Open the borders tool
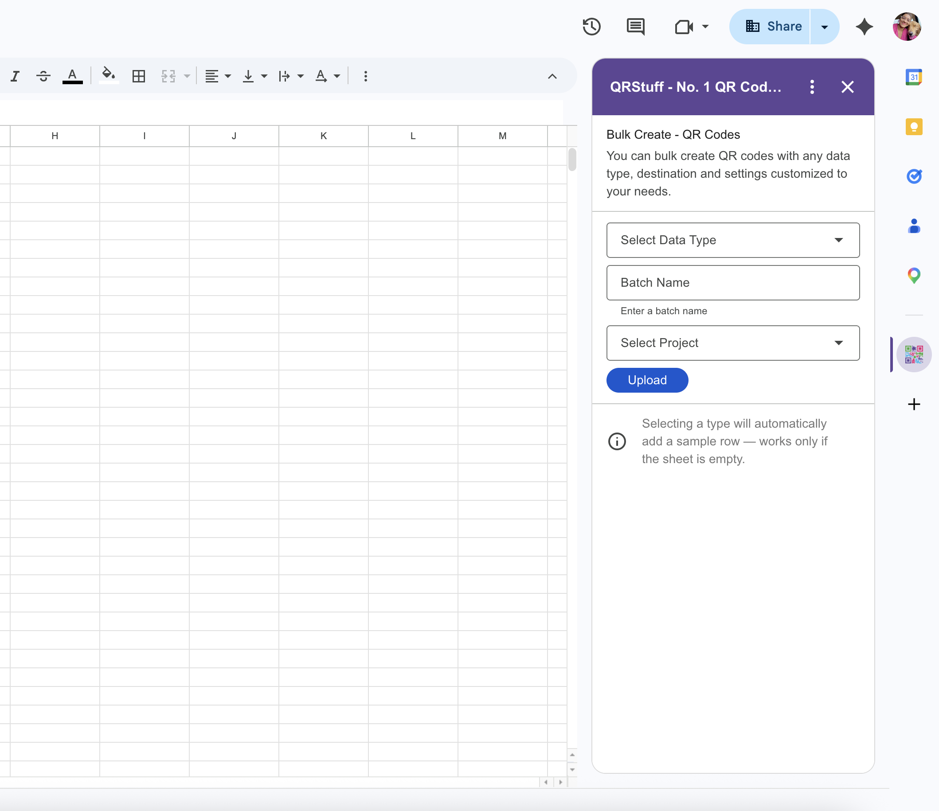This screenshot has height=811, width=939. (138, 76)
